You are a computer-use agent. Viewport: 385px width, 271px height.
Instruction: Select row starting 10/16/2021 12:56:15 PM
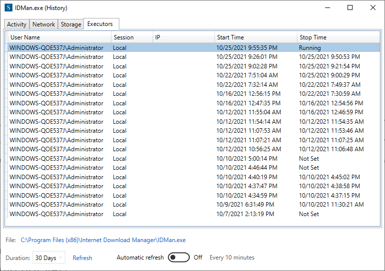(x=193, y=94)
